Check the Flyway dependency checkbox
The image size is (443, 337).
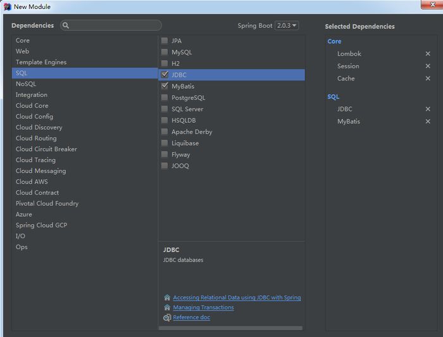pyautogui.click(x=165, y=155)
